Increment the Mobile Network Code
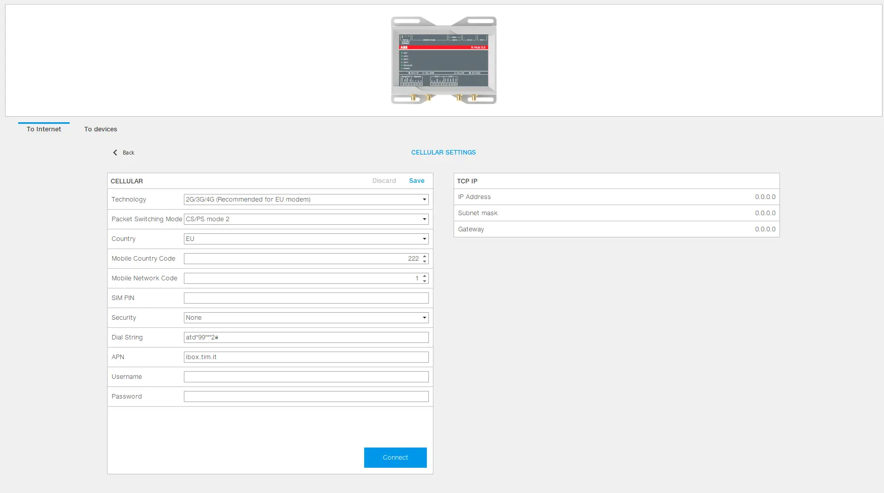This screenshot has height=493, width=884. tap(425, 276)
